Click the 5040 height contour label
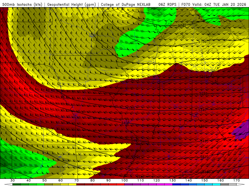This screenshot has height=186, width=249. tap(182, 26)
